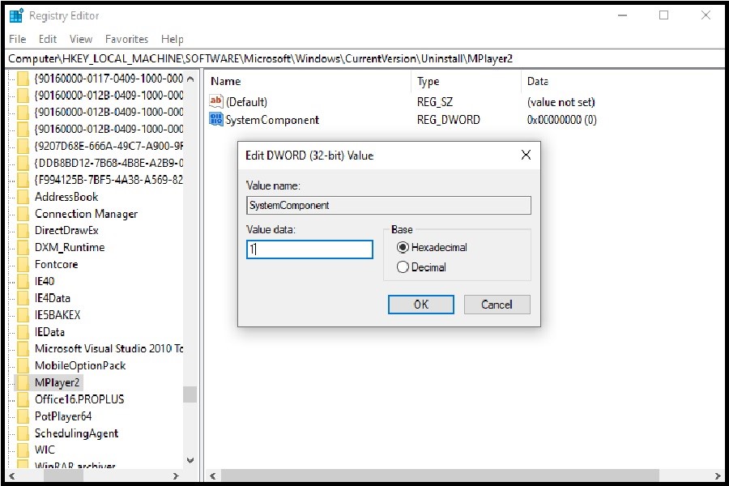The width and height of the screenshot is (729, 486).
Task: Select the Decimal base option
Action: click(403, 267)
